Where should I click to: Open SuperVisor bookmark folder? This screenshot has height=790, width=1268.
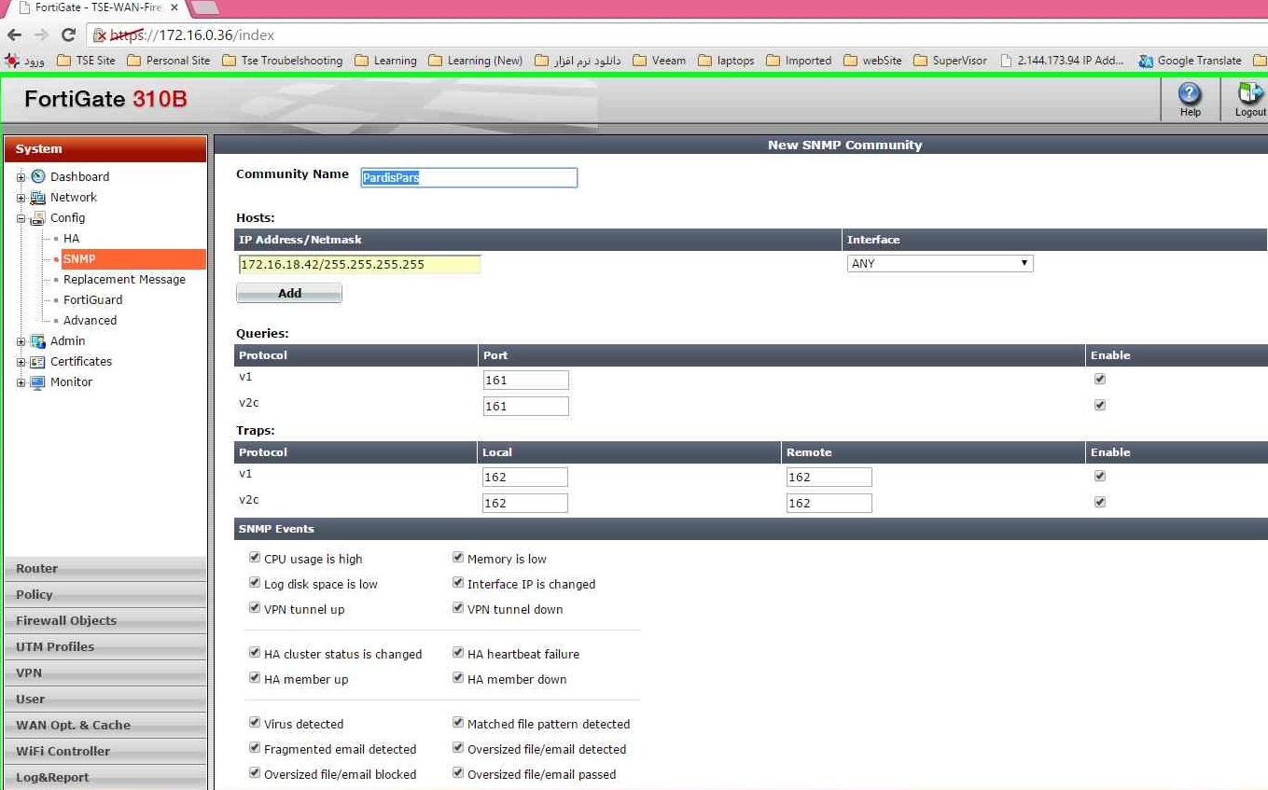click(950, 61)
